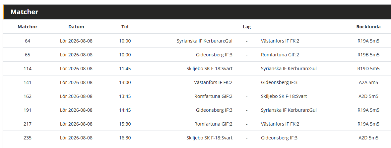The width and height of the screenshot is (391, 148).
Task: Open match number 64
Action: pyautogui.click(x=28, y=41)
